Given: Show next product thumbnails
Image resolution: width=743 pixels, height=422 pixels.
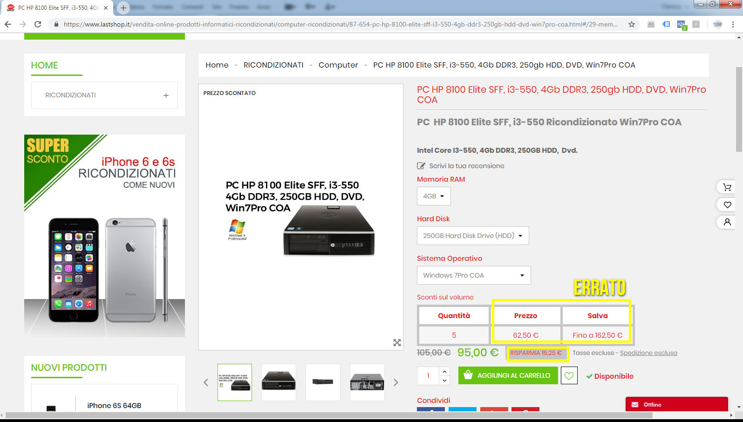Looking at the screenshot, I should coord(396,382).
